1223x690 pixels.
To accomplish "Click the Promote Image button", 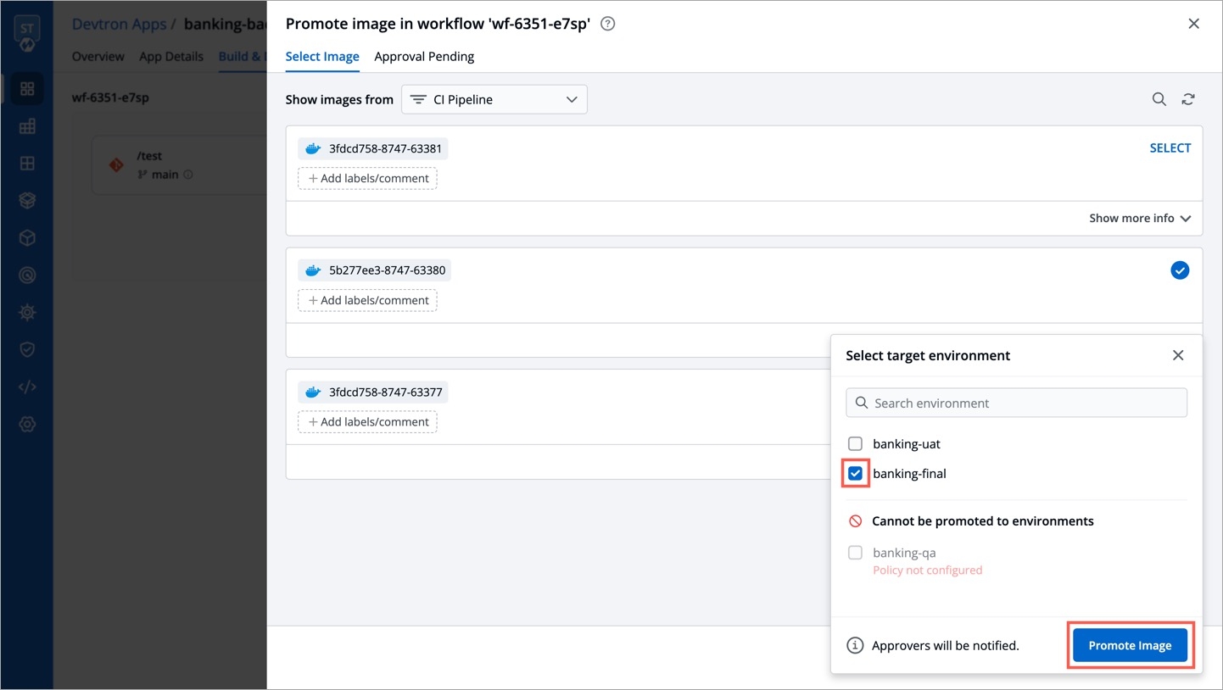I will (x=1130, y=645).
